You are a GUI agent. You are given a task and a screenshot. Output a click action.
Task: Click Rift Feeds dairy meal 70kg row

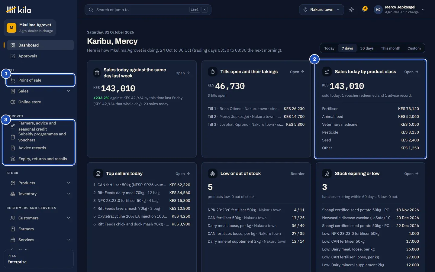[x=142, y=193]
